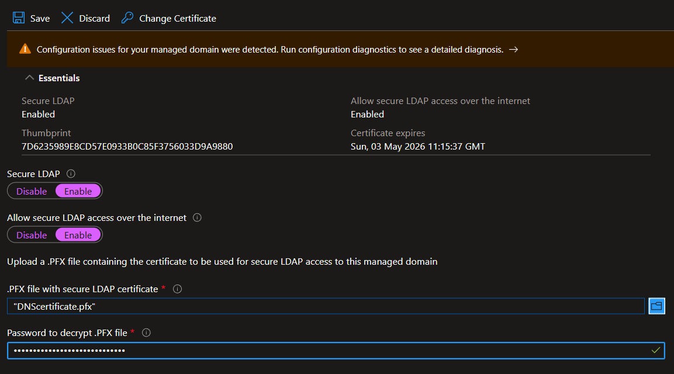This screenshot has height=374, width=674.
Task: Set Secure LDAP to Enable
Action: point(78,191)
